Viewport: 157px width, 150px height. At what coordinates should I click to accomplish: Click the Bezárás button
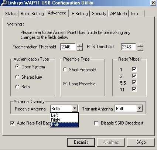(81, 142)
